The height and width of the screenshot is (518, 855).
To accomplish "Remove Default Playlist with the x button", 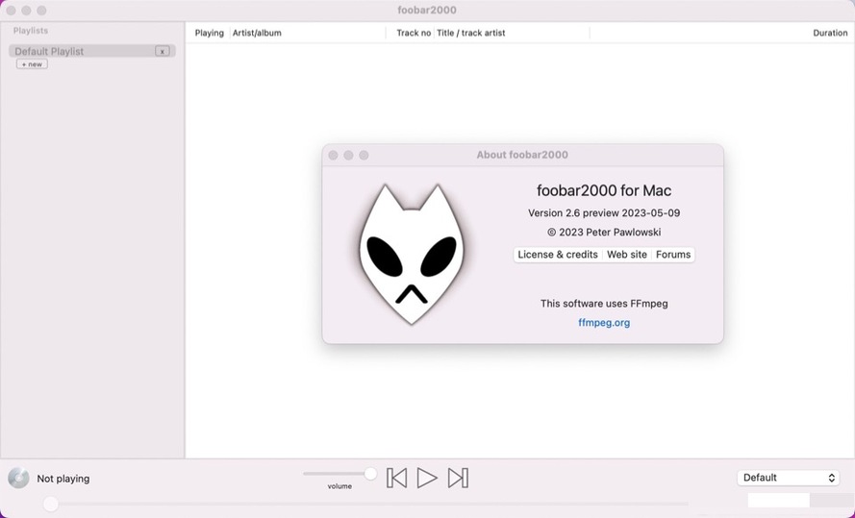I will click(162, 51).
